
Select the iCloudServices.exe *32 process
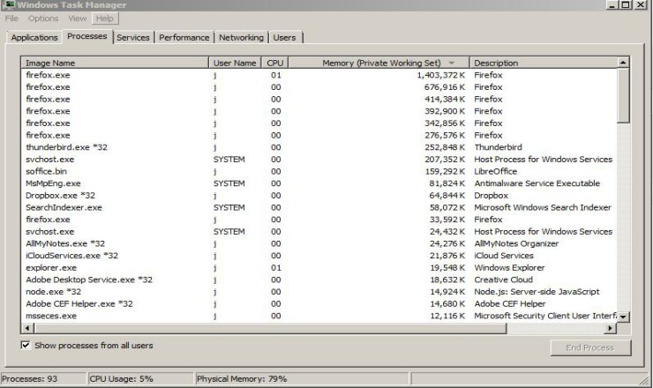[319, 256]
